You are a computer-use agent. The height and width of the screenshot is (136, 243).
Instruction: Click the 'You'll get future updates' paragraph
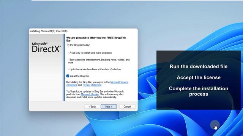click(x=95, y=94)
